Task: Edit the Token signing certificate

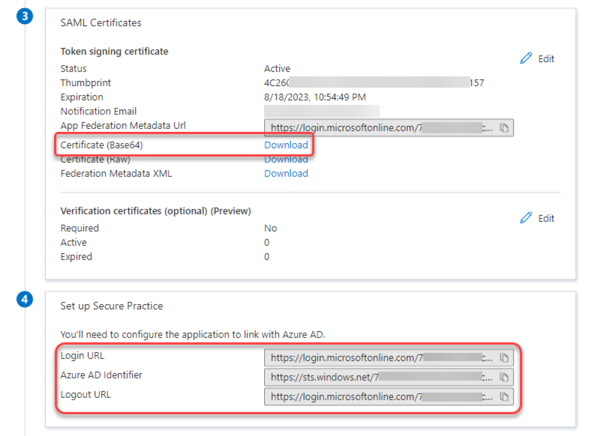Action: coord(538,59)
